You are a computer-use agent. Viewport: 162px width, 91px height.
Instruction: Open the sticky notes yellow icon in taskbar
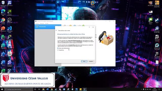80,89
